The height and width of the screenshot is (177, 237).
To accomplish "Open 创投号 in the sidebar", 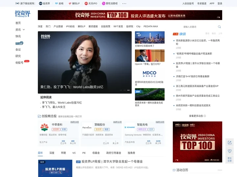I will [19, 63].
